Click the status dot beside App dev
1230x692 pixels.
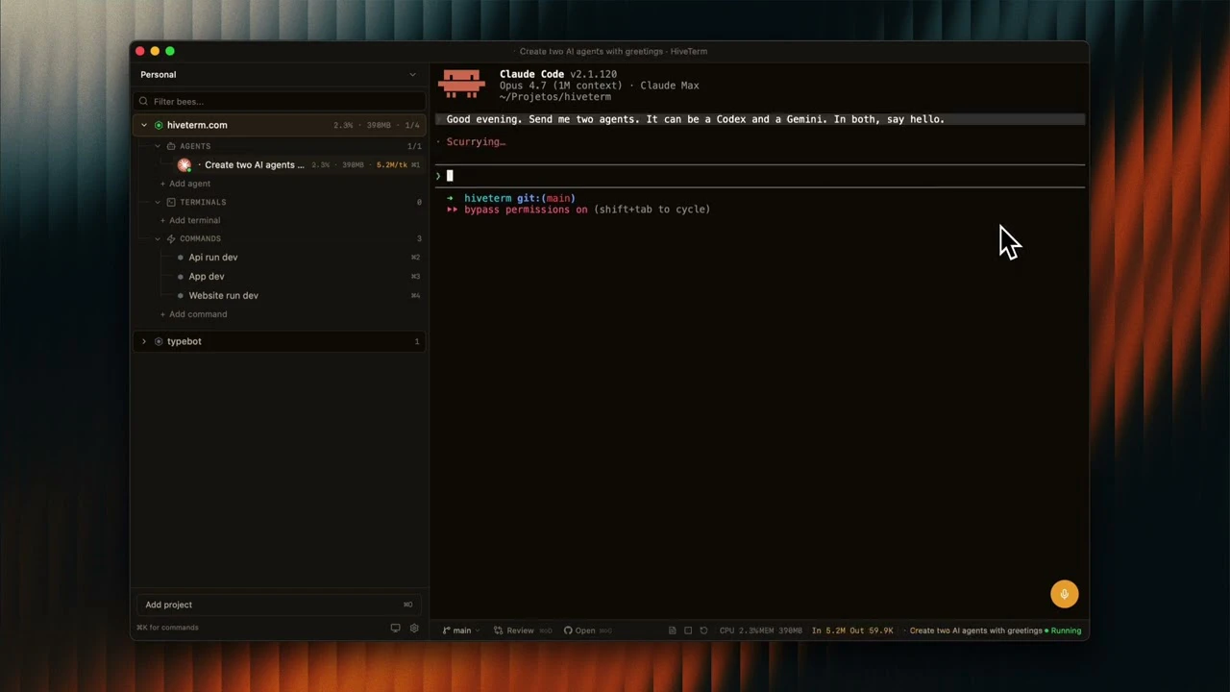coord(181,277)
